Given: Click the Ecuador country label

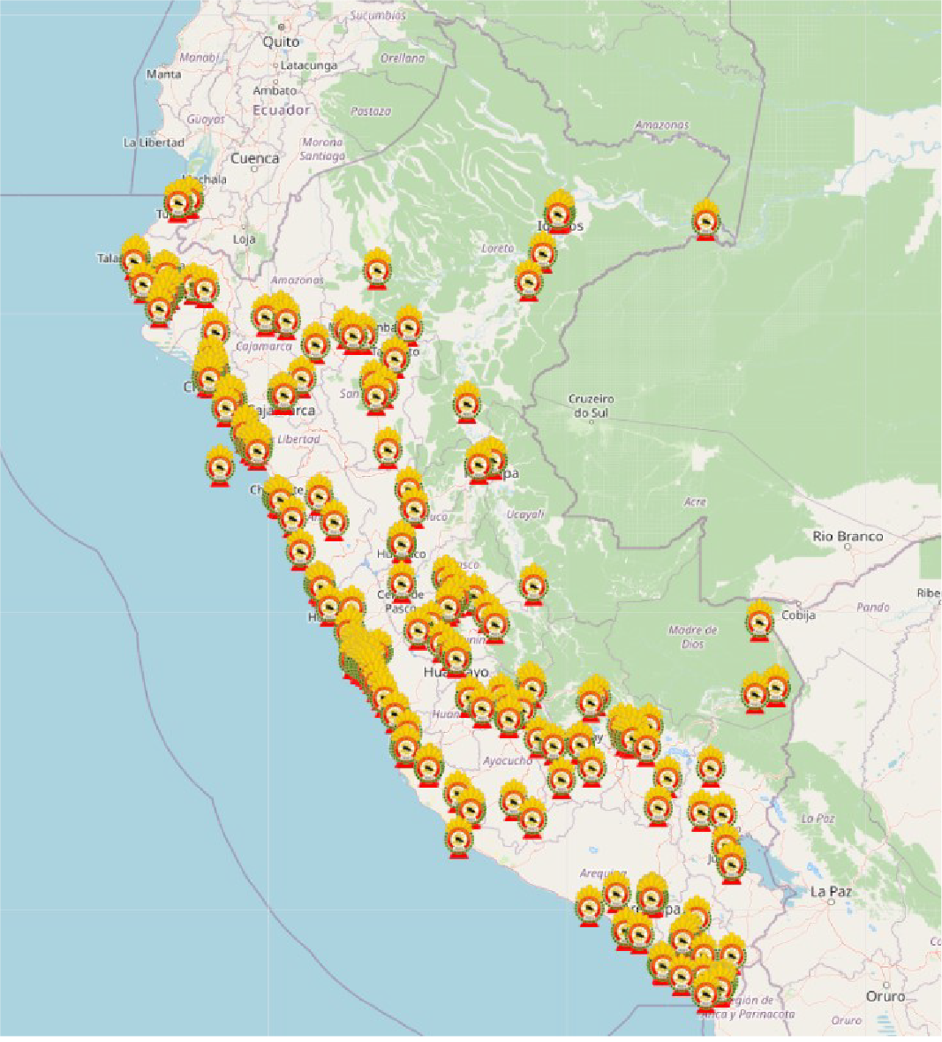Looking at the screenshot, I should (281, 109).
